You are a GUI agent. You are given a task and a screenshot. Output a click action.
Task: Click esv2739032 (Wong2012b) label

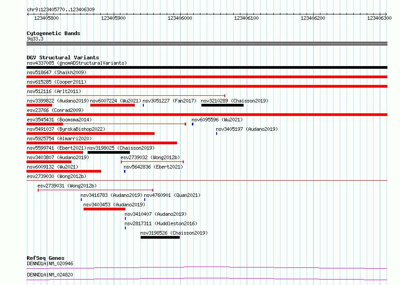(150, 157)
